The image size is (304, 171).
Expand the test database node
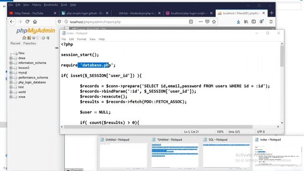11,87
